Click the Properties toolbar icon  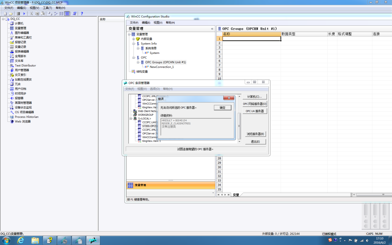point(74,13)
